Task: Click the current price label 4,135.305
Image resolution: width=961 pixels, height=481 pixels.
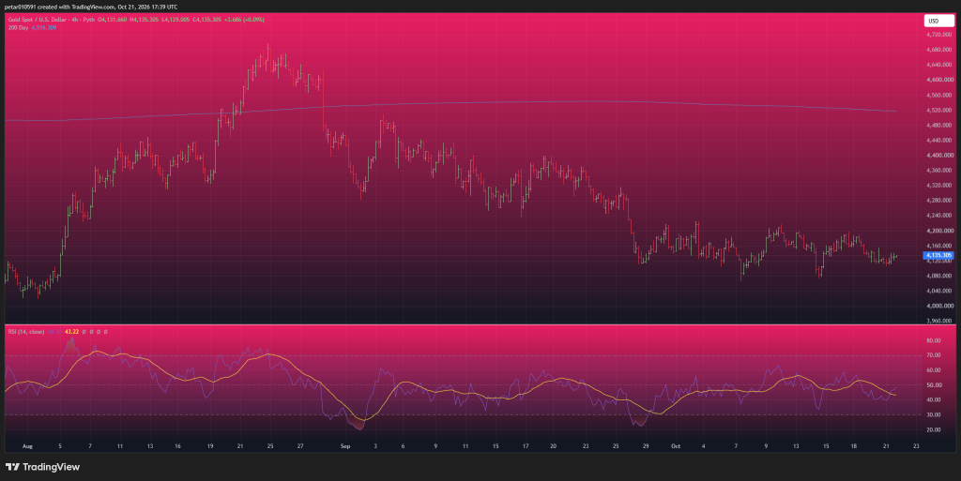Action: pyautogui.click(x=938, y=255)
